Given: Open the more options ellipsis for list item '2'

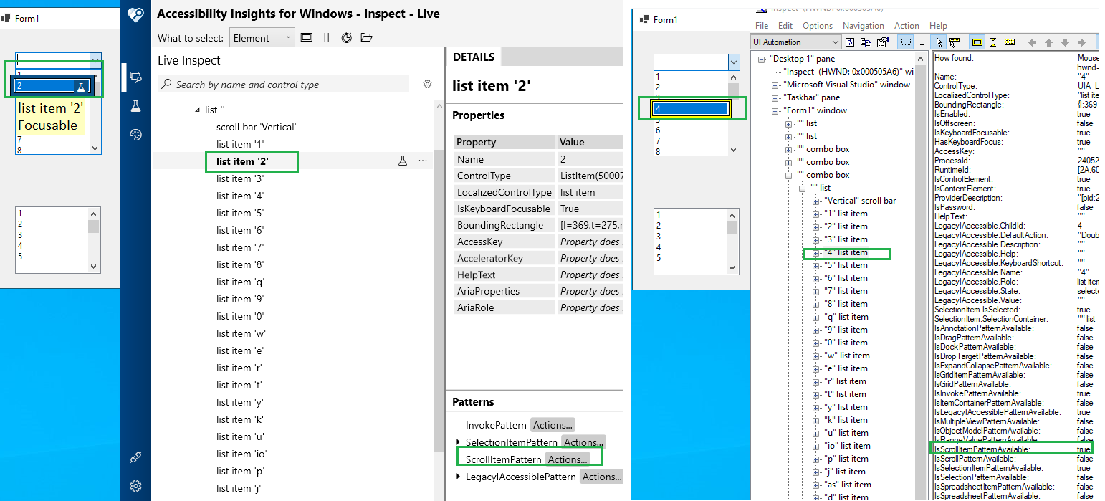Looking at the screenshot, I should (423, 161).
